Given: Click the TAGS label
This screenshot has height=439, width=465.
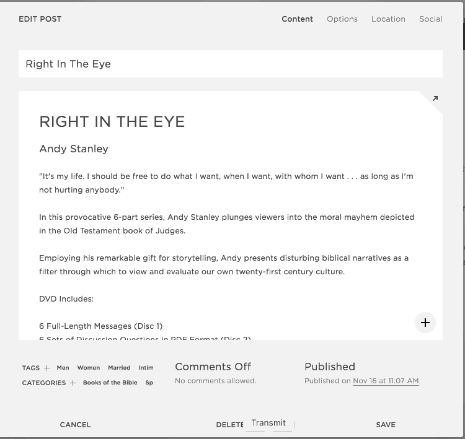Looking at the screenshot, I should click(x=31, y=368).
